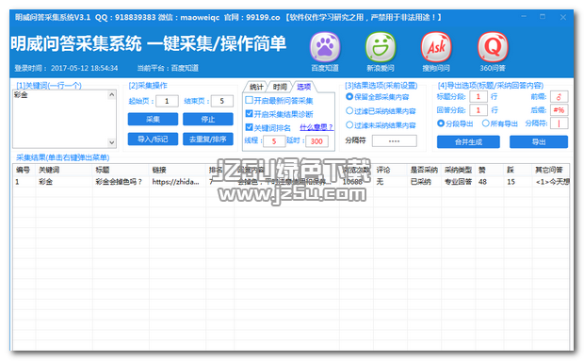Switch to the 选项 tab

(304, 87)
